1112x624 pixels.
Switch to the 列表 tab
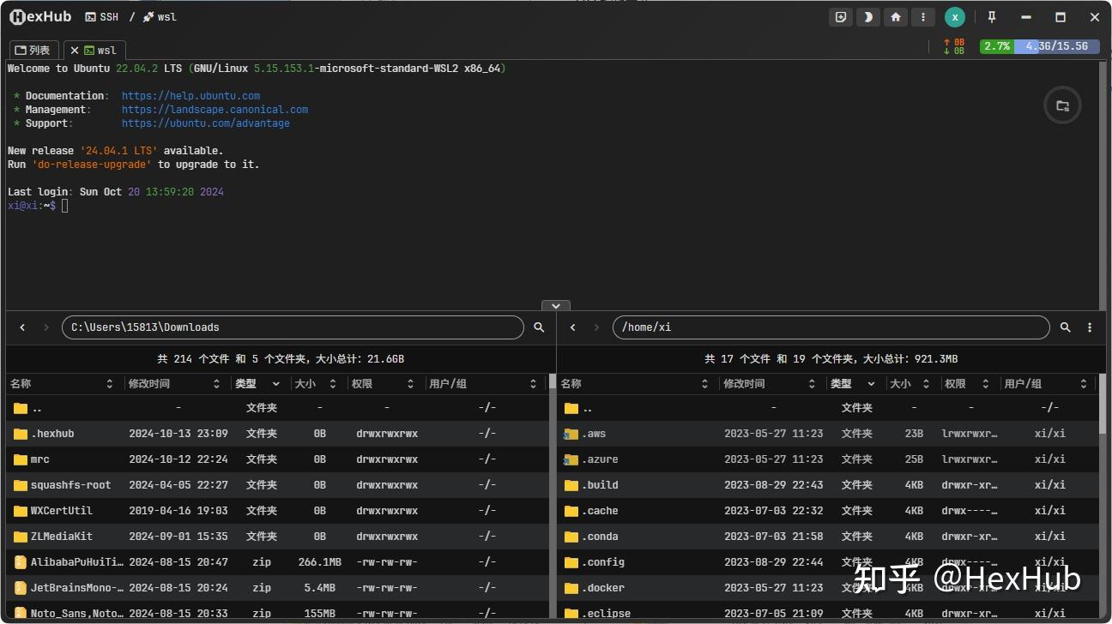[x=33, y=49]
